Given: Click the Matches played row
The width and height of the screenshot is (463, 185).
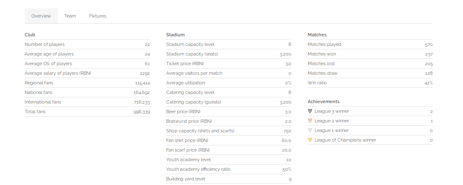Looking at the screenshot, I should pos(370,45).
